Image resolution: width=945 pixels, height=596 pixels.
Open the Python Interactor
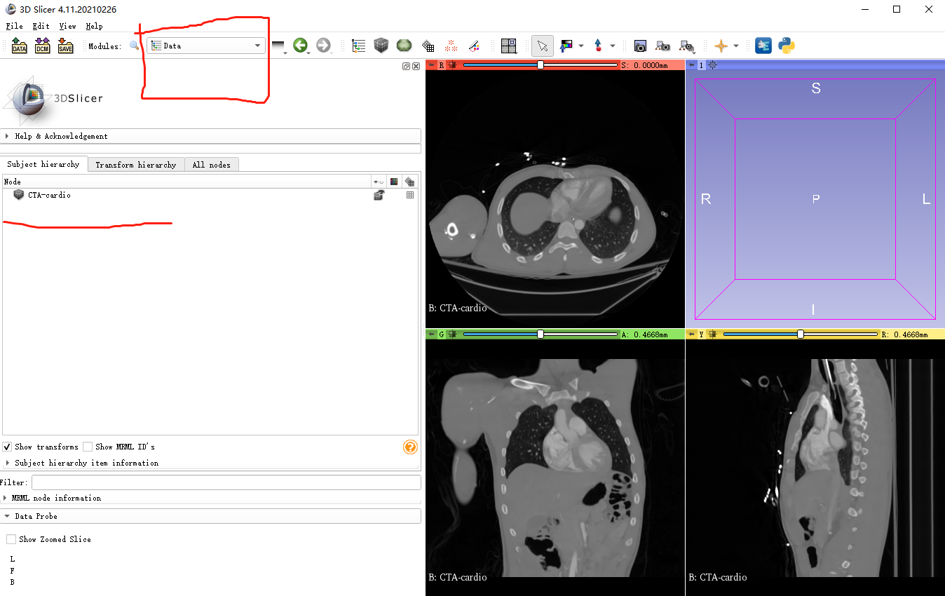coord(785,46)
